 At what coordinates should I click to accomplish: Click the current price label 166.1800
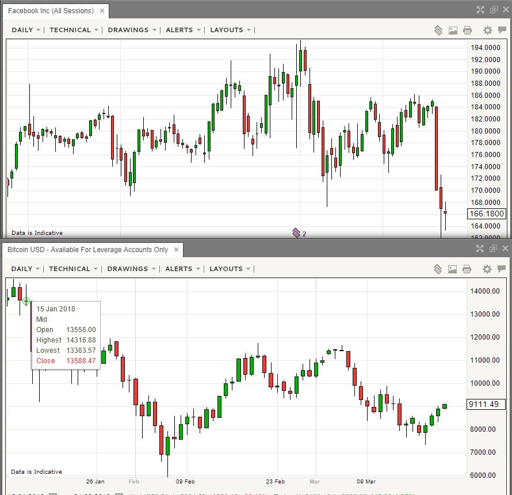(487, 214)
